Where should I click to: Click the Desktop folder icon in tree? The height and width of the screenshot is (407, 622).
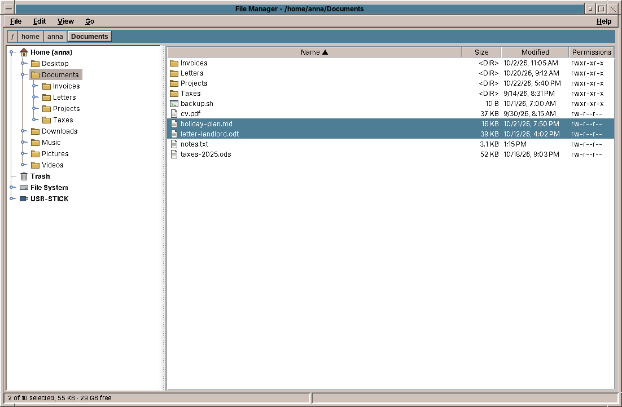click(x=36, y=63)
